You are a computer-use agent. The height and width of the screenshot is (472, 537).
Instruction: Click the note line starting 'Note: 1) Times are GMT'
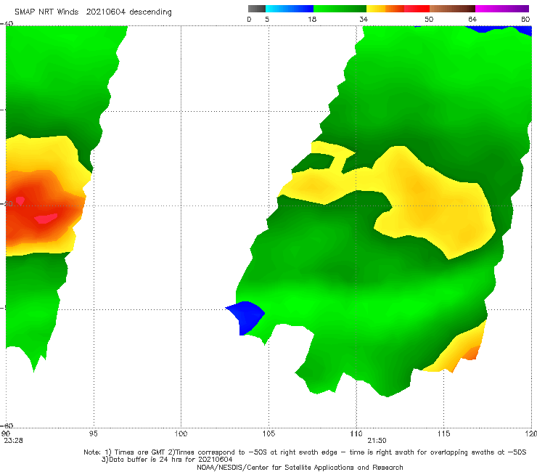305,452
